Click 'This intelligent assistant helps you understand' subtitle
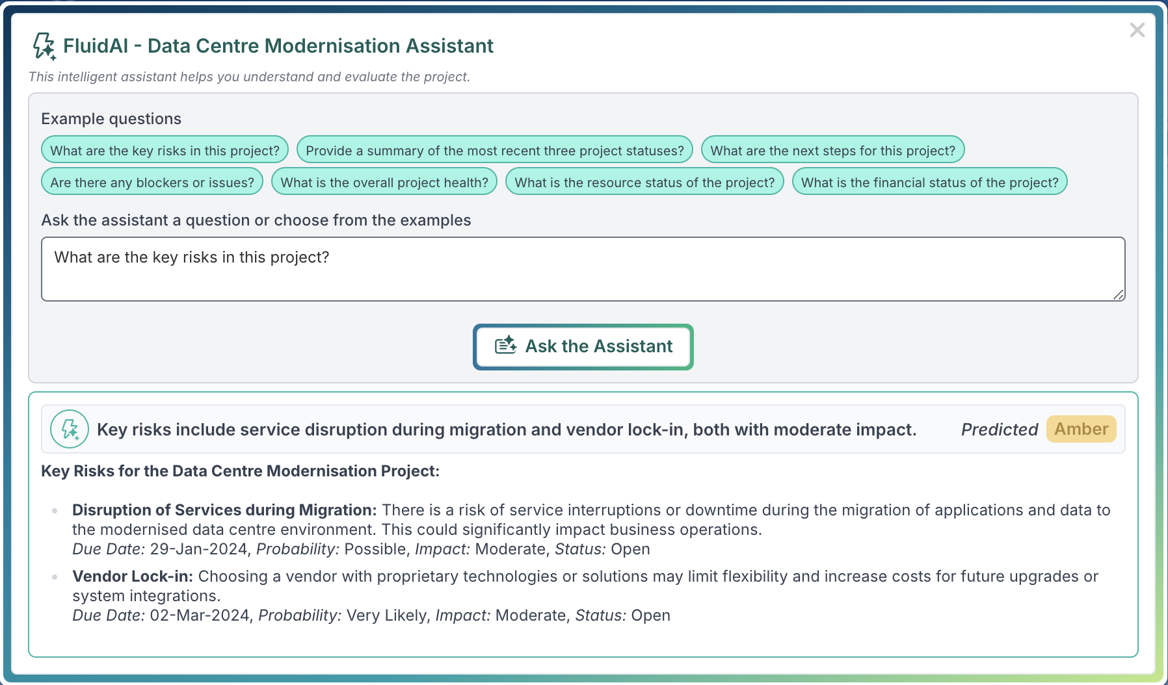Image resolution: width=1168 pixels, height=685 pixels. pyautogui.click(x=249, y=77)
